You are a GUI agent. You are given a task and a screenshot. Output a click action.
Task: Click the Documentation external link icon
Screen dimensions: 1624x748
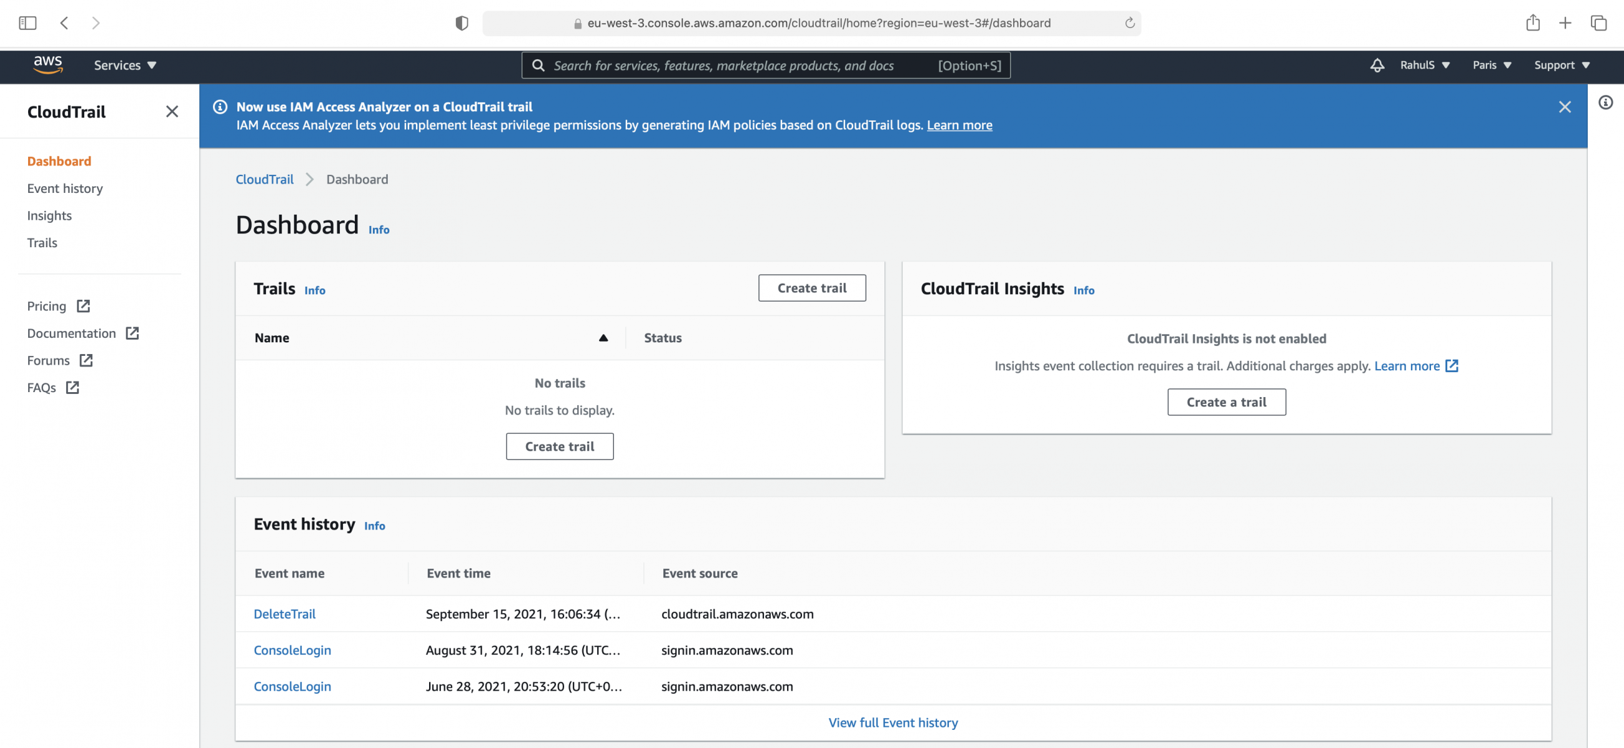click(132, 333)
